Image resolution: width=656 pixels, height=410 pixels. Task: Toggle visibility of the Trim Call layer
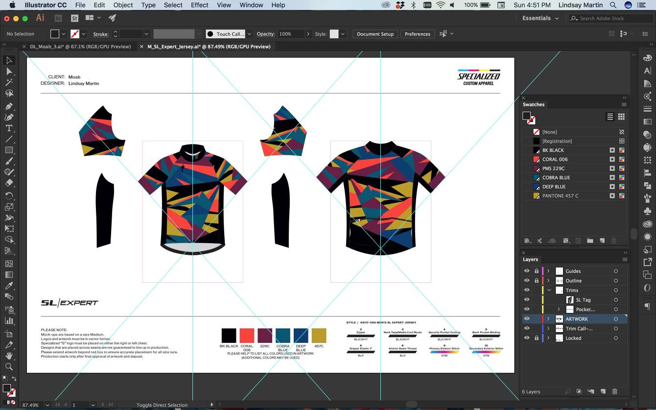point(527,328)
